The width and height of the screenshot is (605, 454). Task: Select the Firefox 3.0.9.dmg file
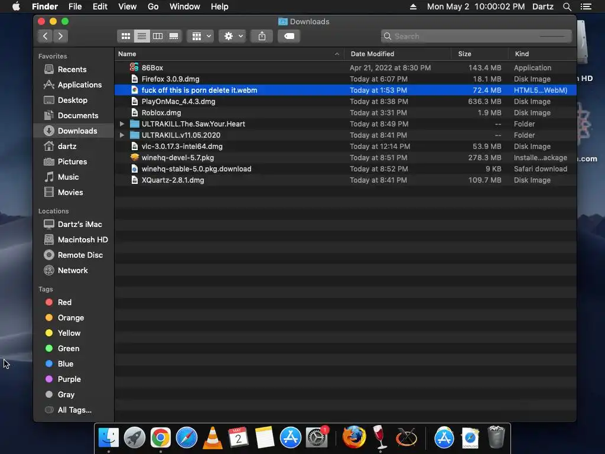[x=346, y=79]
